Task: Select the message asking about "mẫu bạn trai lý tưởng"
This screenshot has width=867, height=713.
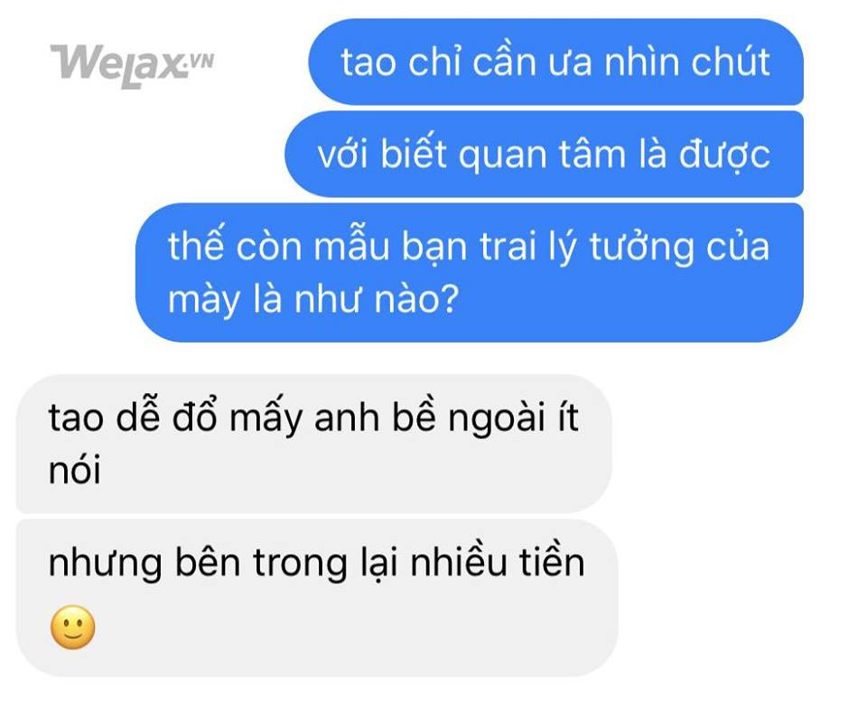Action: point(470,272)
